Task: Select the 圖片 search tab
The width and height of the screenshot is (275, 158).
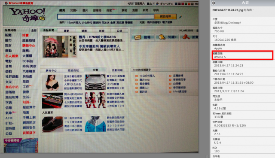Action: tap(85, 10)
